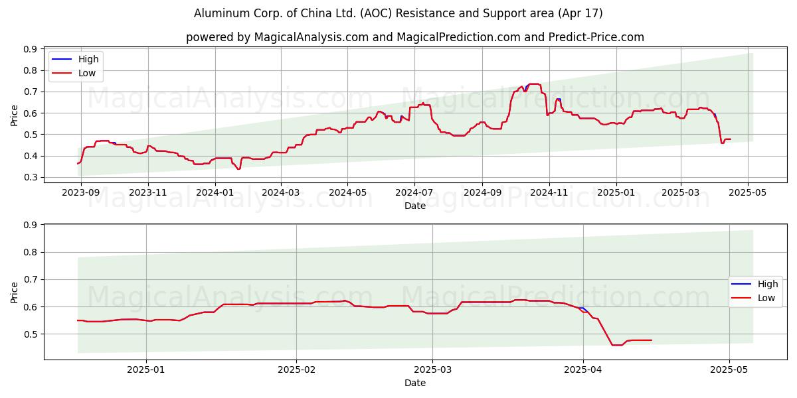The image size is (797, 398).
Task: Click the 'Date' axis label under the bottom chart
Action: tap(415, 383)
